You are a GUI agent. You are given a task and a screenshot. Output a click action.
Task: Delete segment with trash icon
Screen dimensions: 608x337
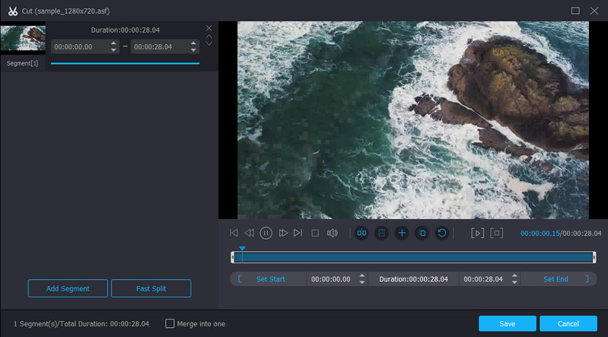382,233
